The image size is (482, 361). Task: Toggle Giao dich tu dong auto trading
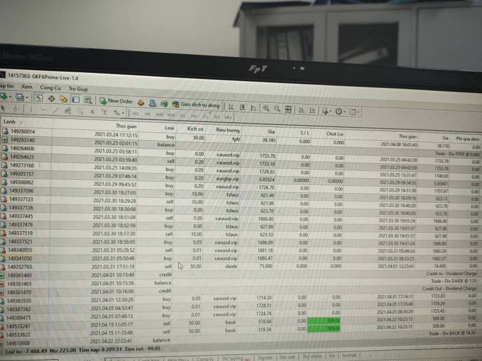196,104
